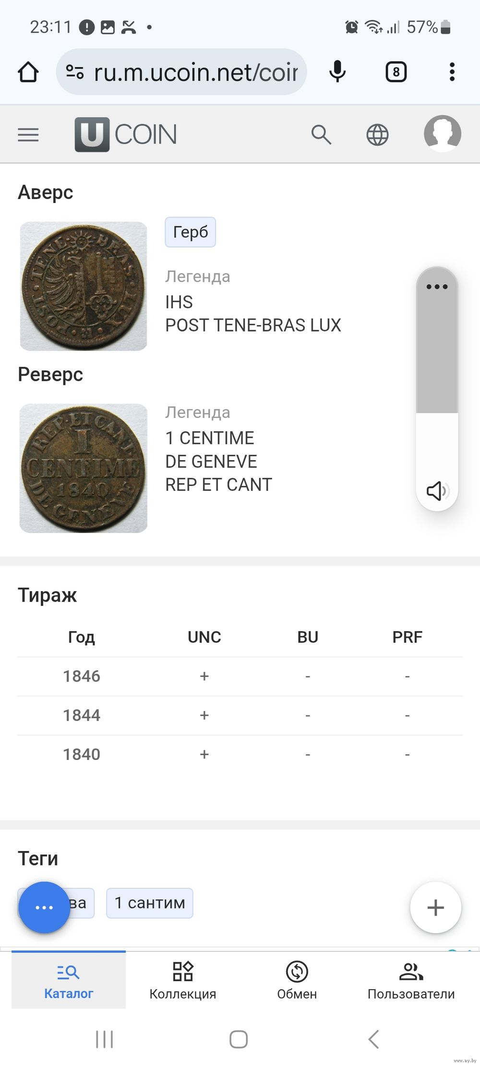Open the user profile avatar
480x1066 pixels.
[x=442, y=134]
